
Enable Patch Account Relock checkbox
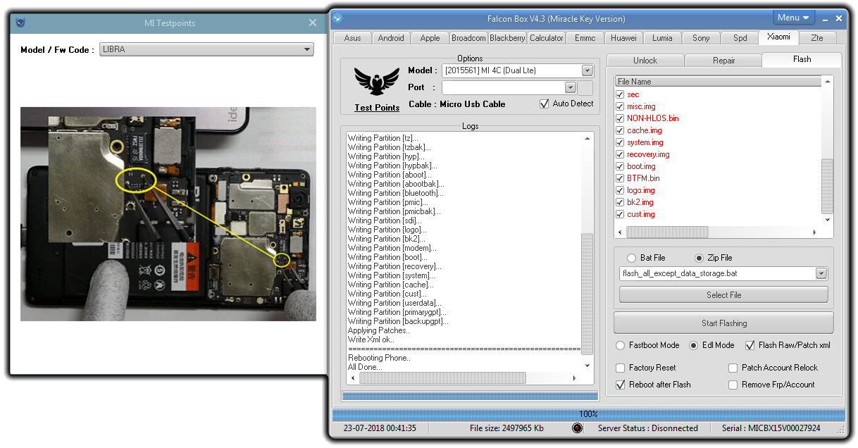733,368
